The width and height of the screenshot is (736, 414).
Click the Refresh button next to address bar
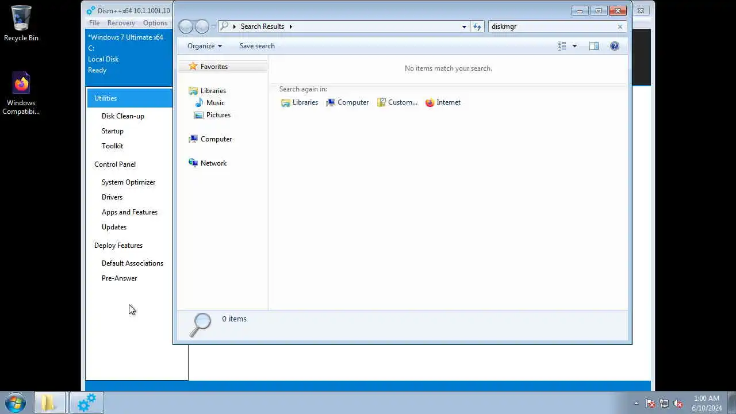click(x=477, y=26)
